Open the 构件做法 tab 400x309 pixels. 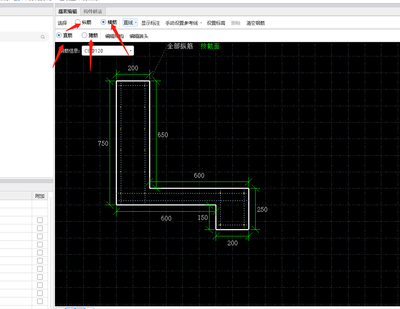tap(93, 12)
